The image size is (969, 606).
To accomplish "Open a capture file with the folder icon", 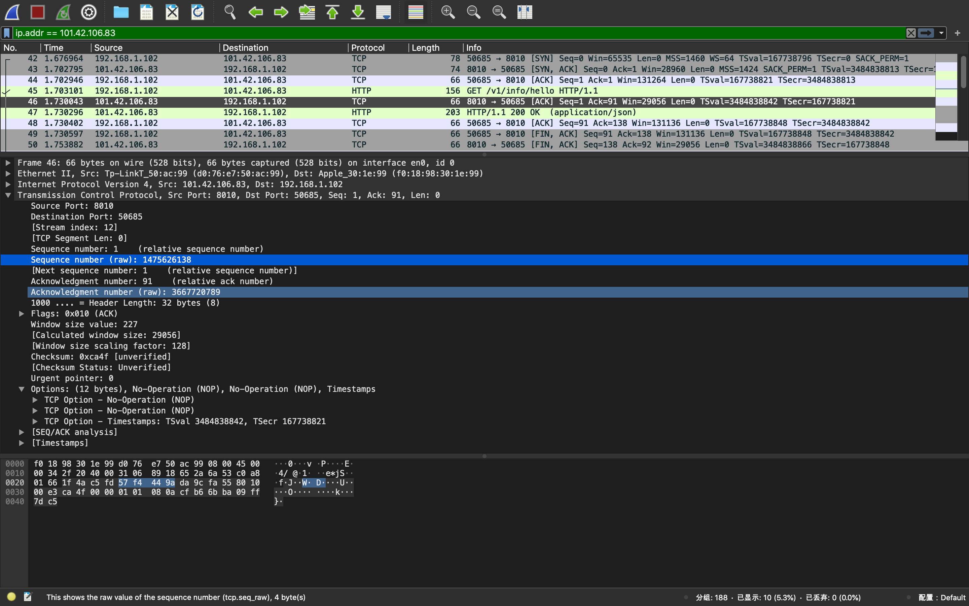I will [x=121, y=12].
